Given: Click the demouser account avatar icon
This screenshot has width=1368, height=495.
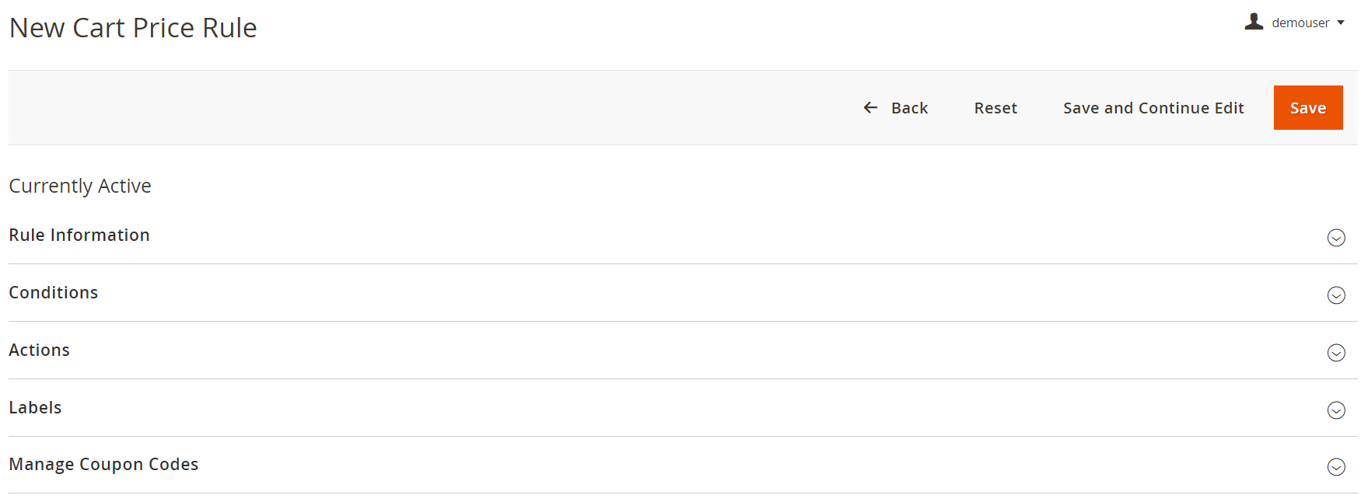Looking at the screenshot, I should point(1254,22).
